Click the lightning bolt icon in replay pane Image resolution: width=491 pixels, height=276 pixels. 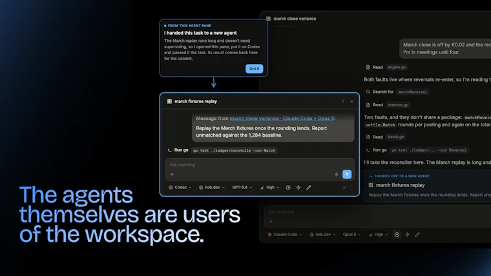[x=298, y=188]
